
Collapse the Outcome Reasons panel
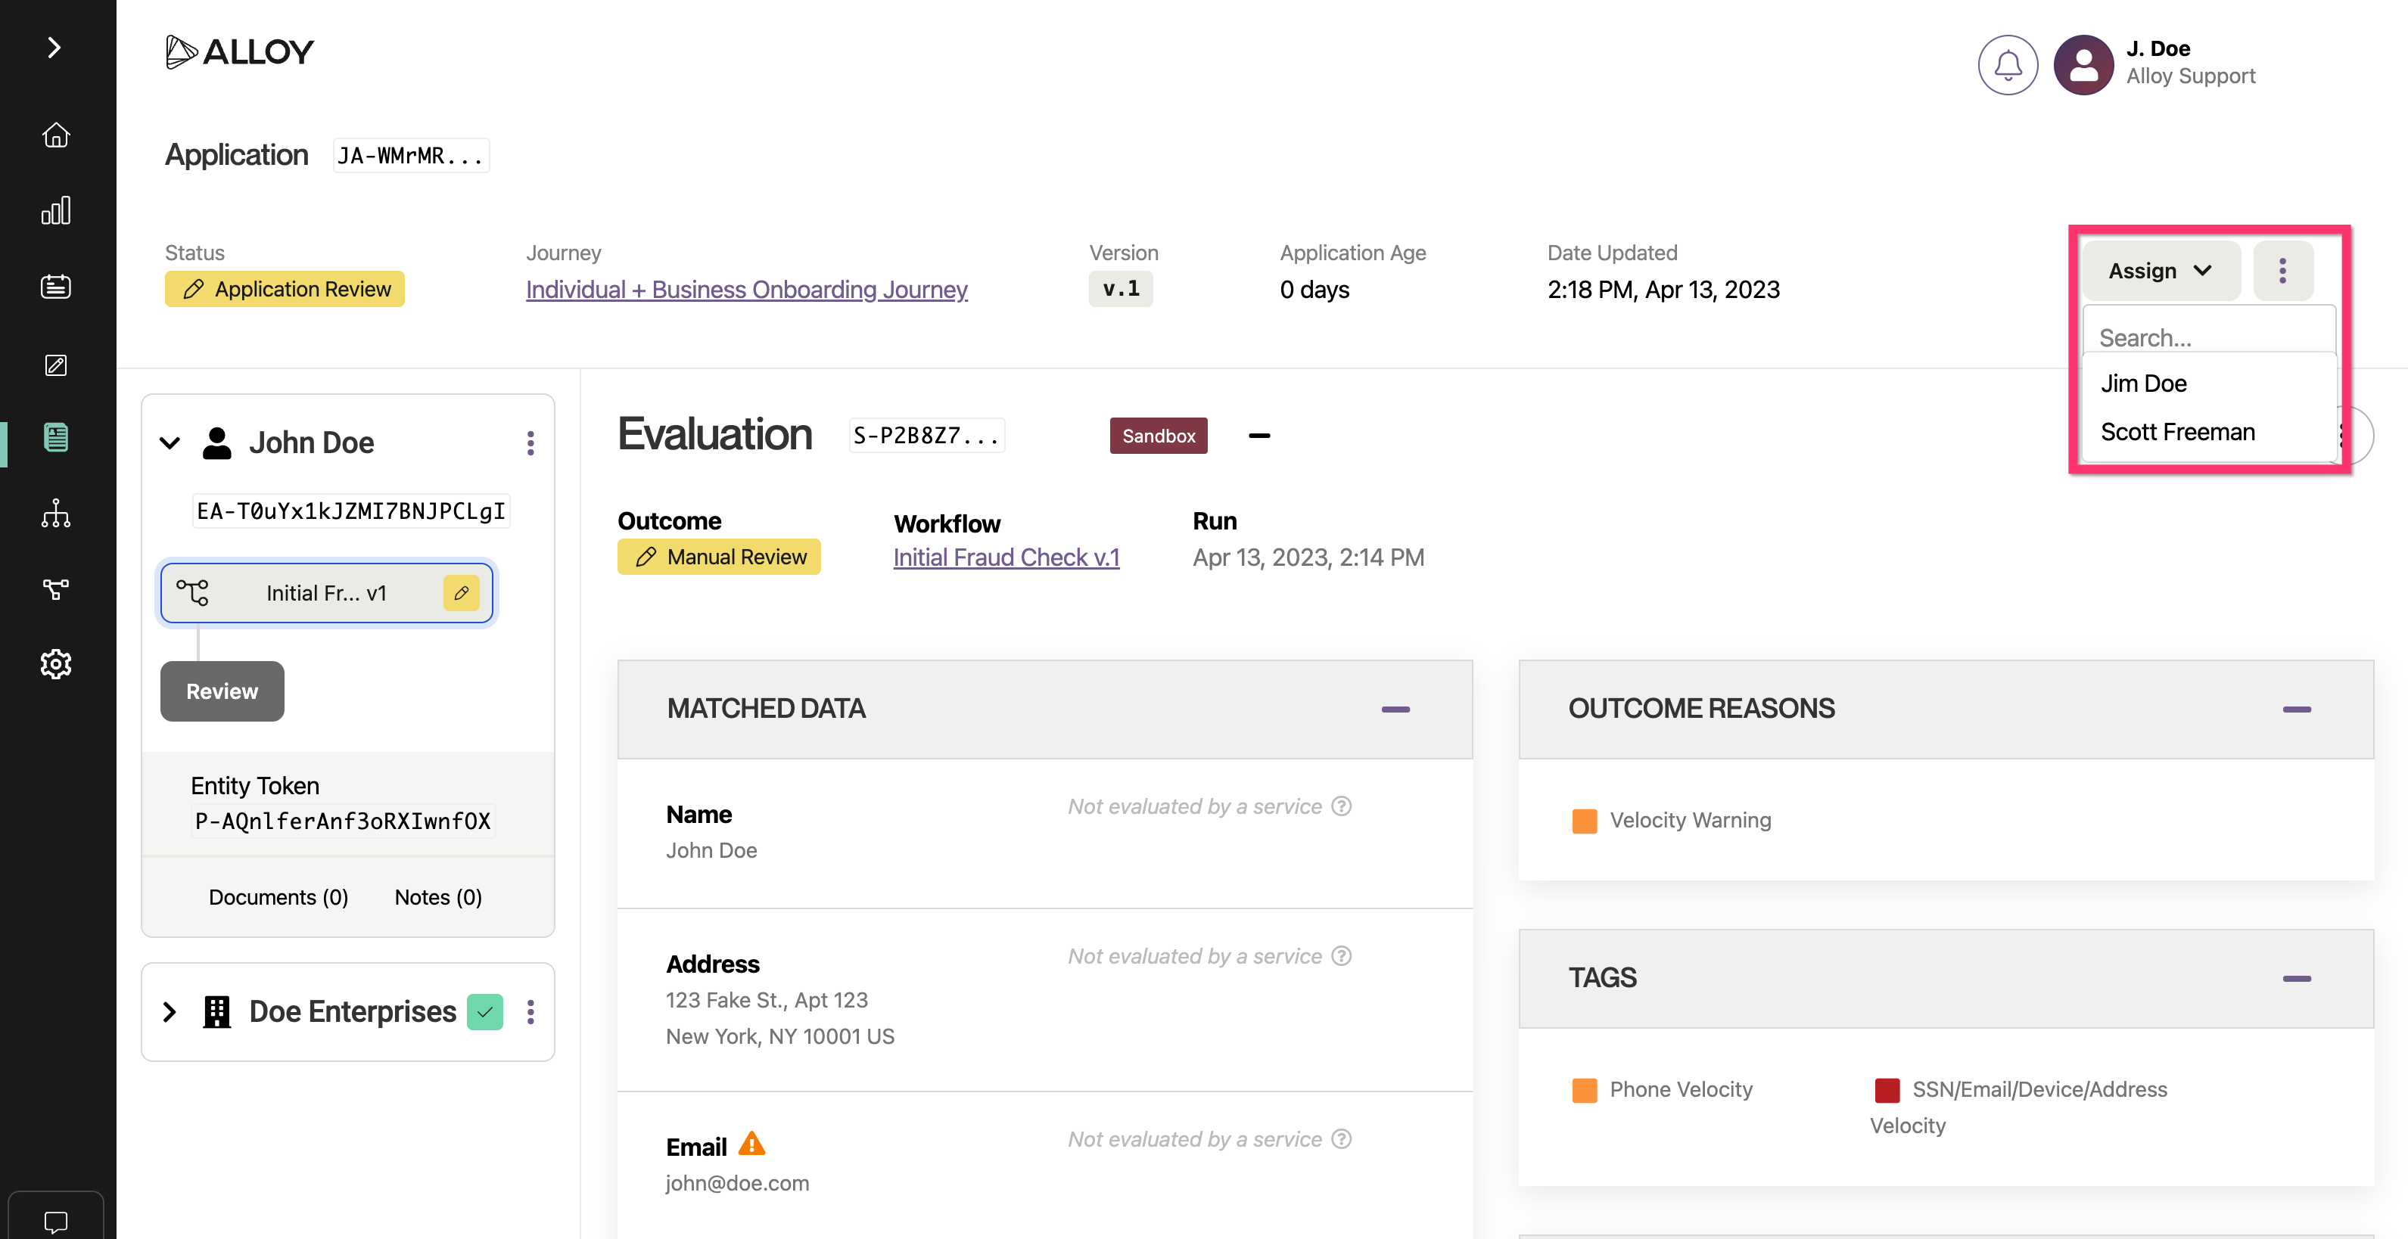click(x=2297, y=710)
